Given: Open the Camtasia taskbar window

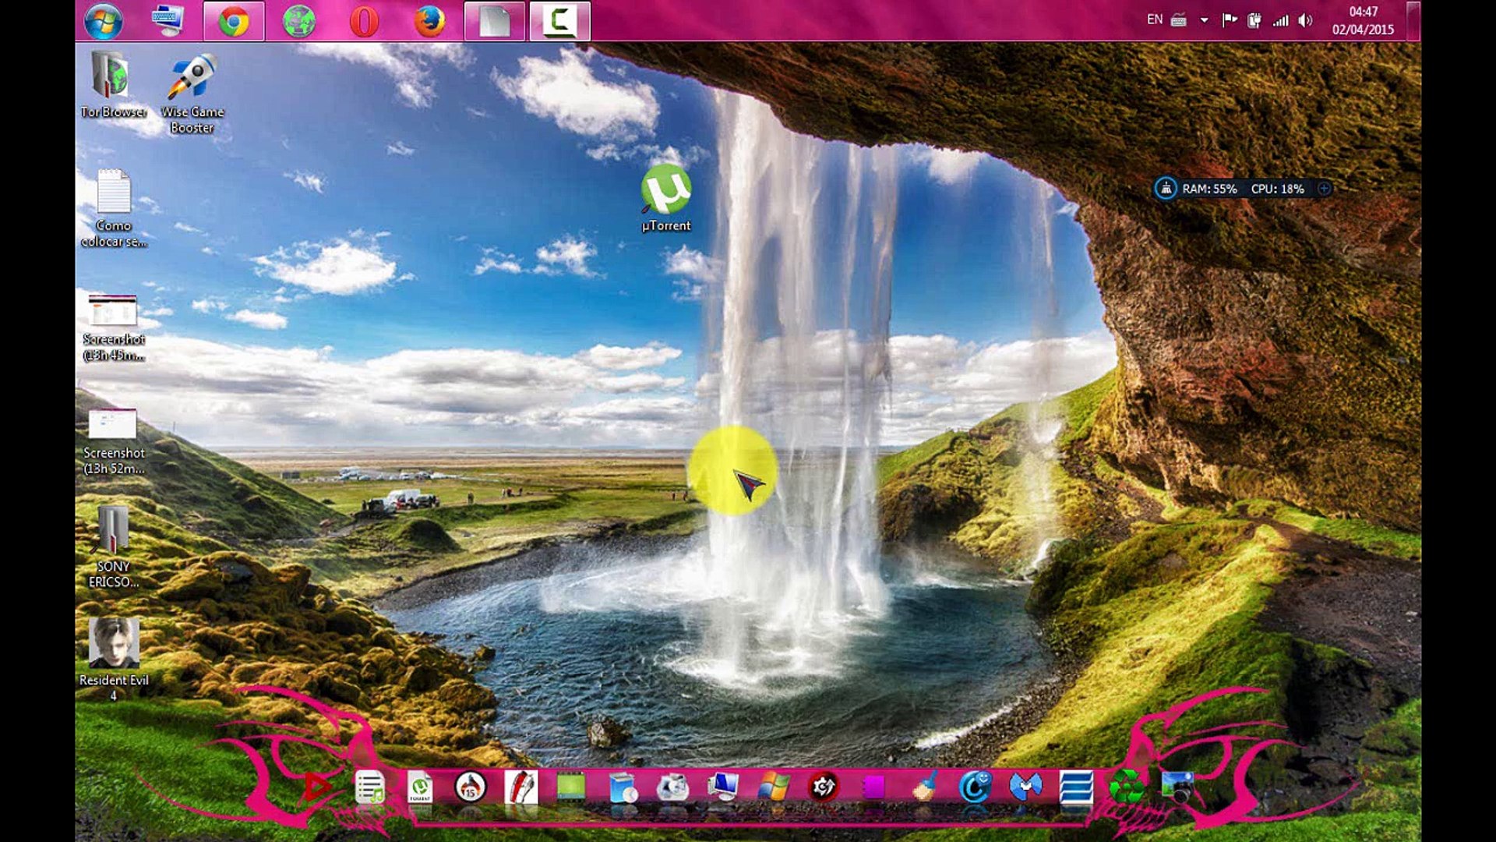Looking at the screenshot, I should point(559,21).
